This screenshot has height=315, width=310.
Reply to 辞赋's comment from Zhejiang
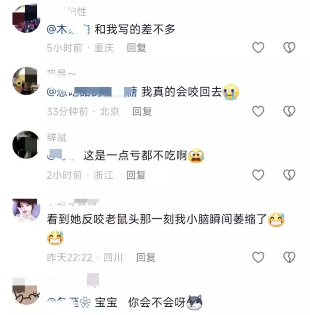pos(136,175)
